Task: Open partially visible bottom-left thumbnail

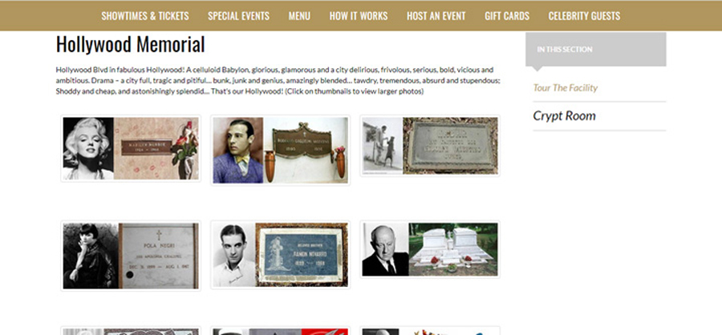Action: coord(131,331)
